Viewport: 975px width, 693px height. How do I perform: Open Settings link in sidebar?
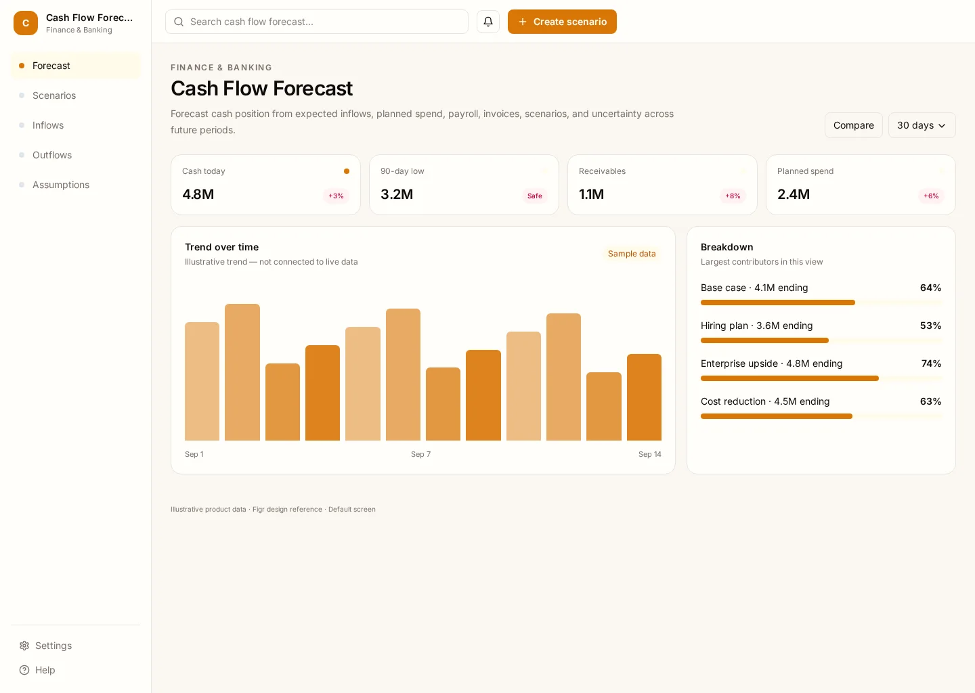click(x=76, y=646)
